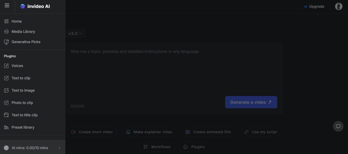Click the Upgrade button
Viewport: 348px width, 154px height.
(314, 6)
